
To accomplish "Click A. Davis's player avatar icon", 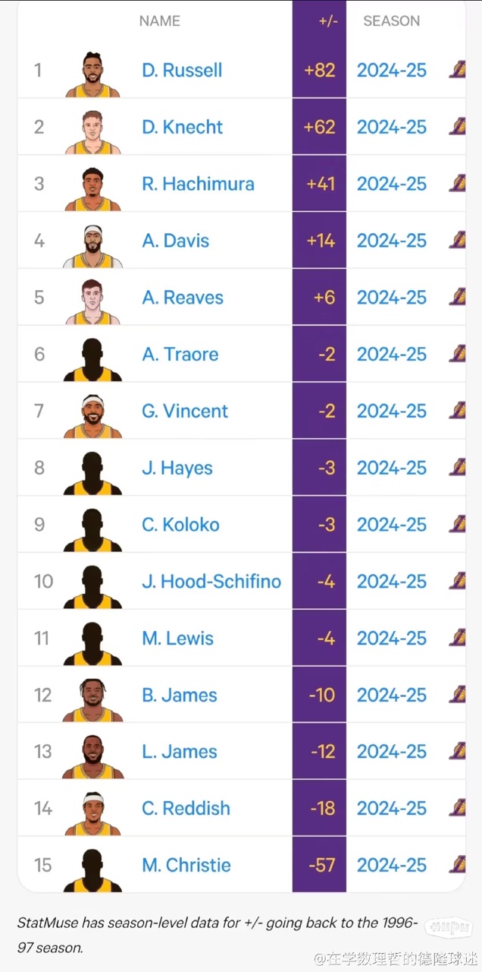I will click(x=92, y=245).
